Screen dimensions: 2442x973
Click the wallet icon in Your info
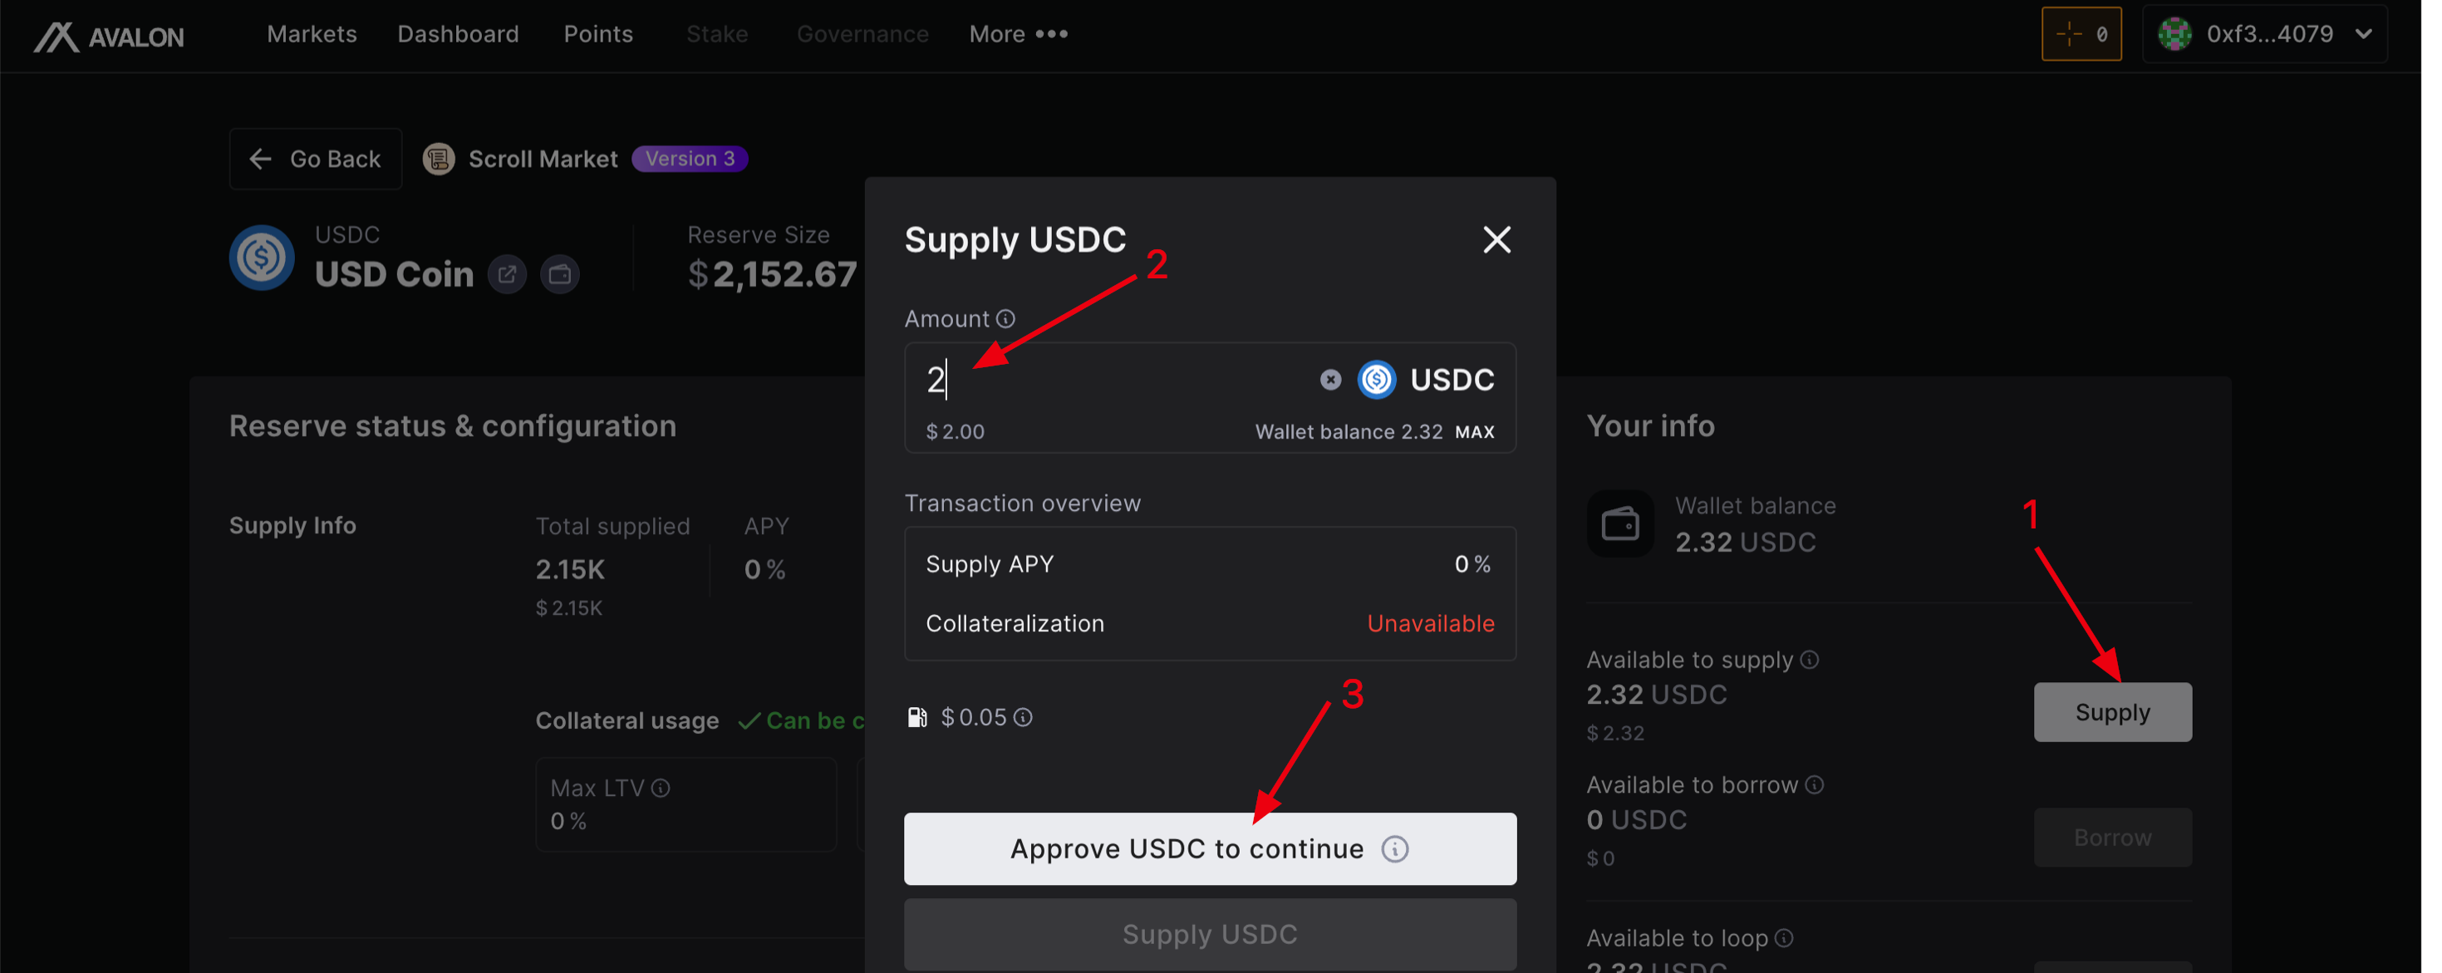[1619, 523]
